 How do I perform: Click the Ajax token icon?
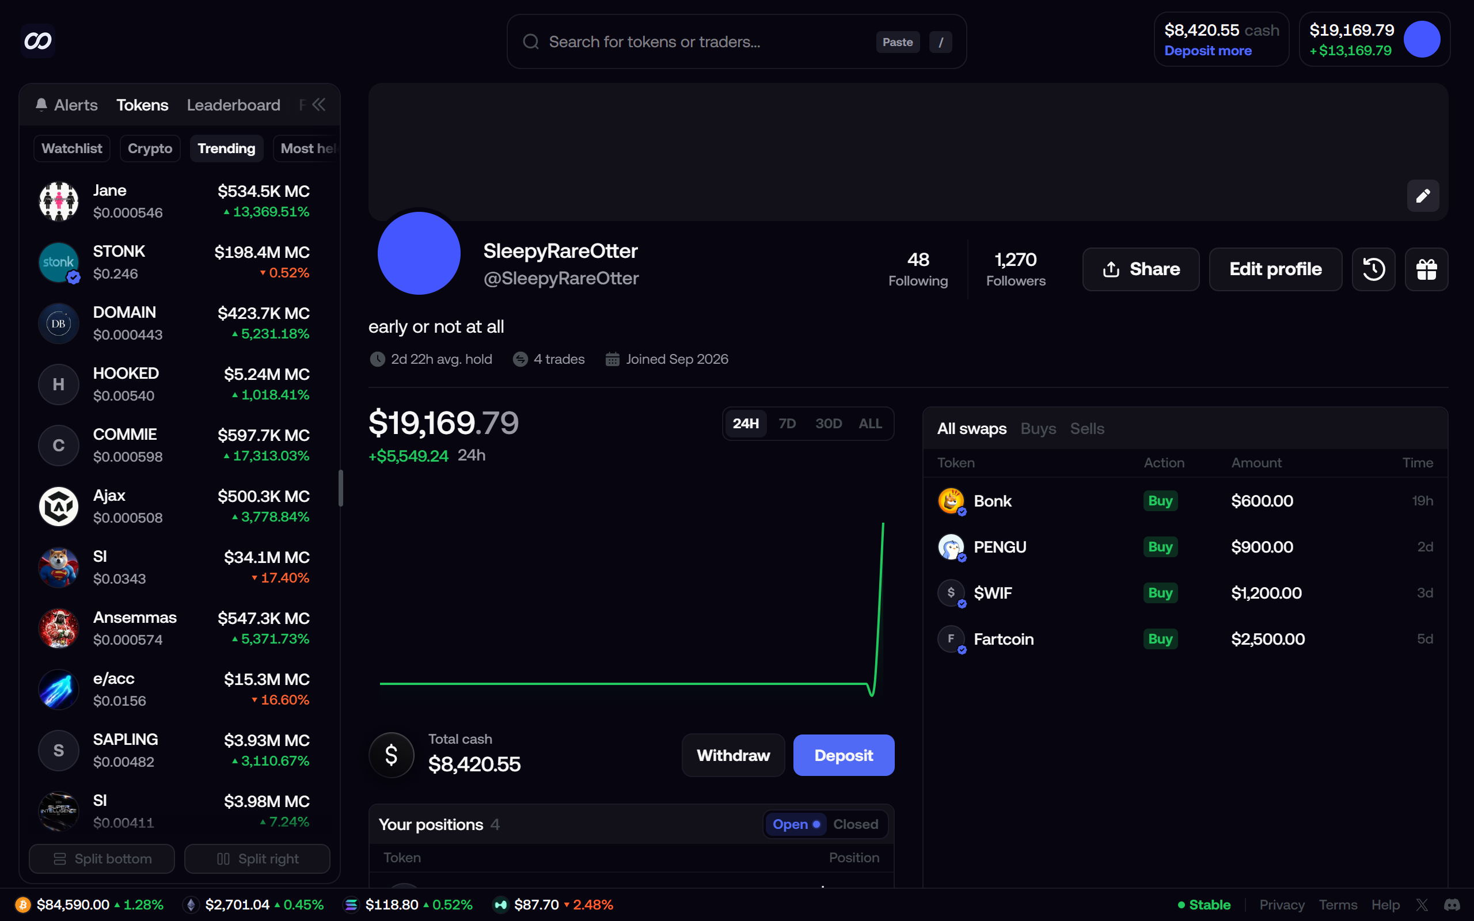[59, 506]
